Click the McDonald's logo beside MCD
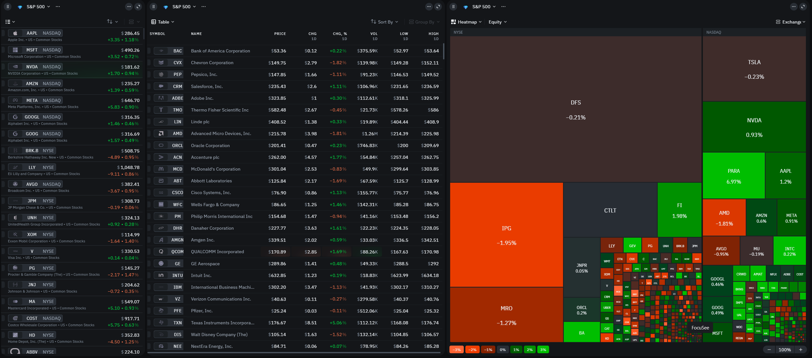Screen dimensions: 812x358 tap(161, 169)
